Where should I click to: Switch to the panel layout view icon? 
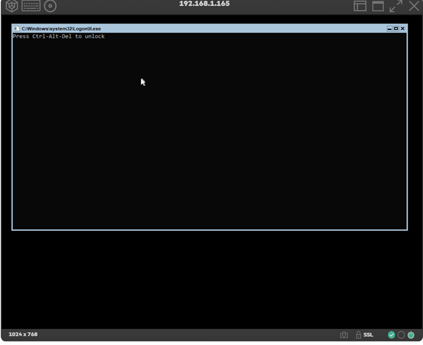point(360,6)
